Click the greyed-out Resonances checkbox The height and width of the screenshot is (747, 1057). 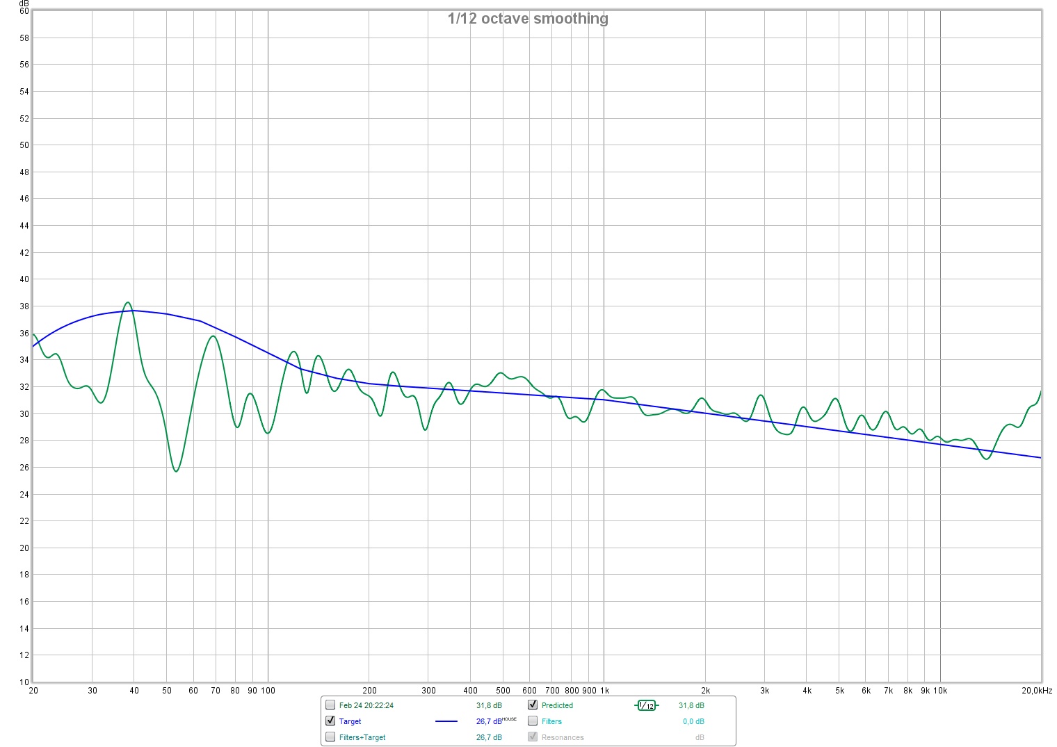(533, 737)
